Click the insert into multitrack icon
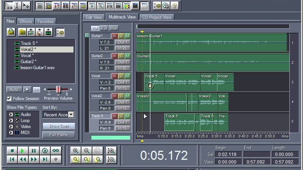 click(x=31, y=32)
